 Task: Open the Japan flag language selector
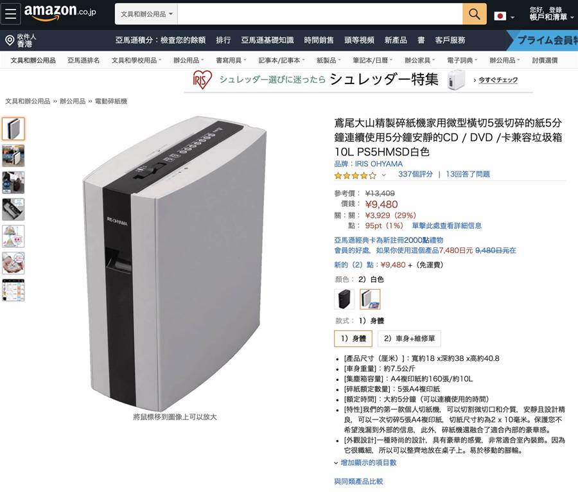pyautogui.click(x=504, y=16)
